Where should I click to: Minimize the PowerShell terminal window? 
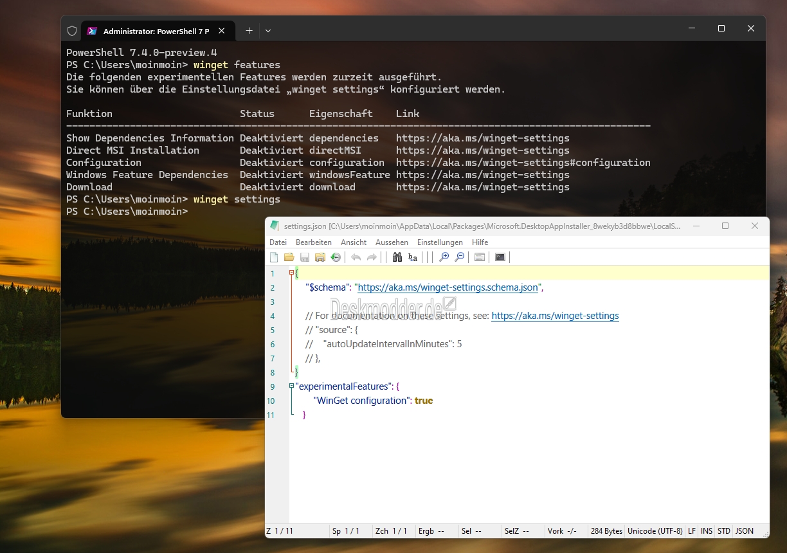point(692,29)
